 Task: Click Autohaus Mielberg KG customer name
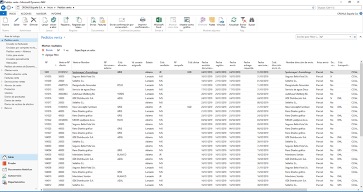84,94
